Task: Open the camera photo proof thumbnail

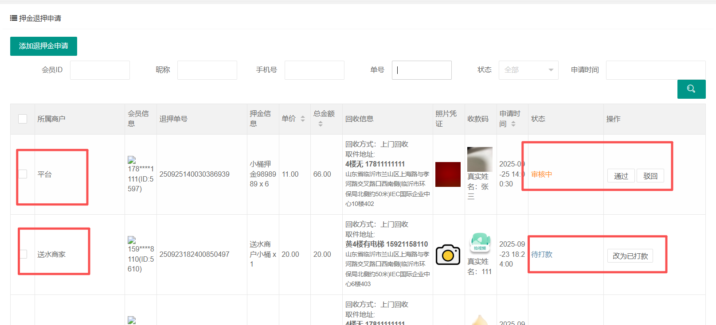Action: point(448,255)
